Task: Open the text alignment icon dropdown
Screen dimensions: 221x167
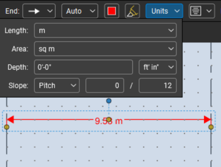Action: click(202, 11)
